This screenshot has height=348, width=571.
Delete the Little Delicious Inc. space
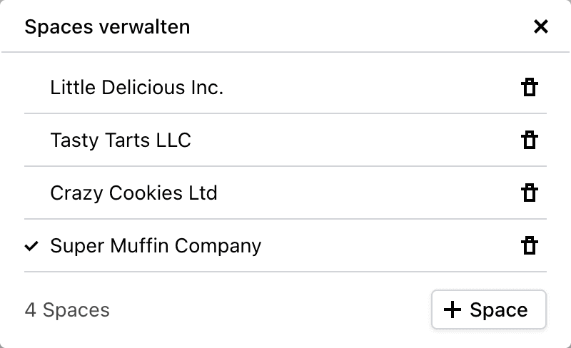pyautogui.click(x=529, y=88)
